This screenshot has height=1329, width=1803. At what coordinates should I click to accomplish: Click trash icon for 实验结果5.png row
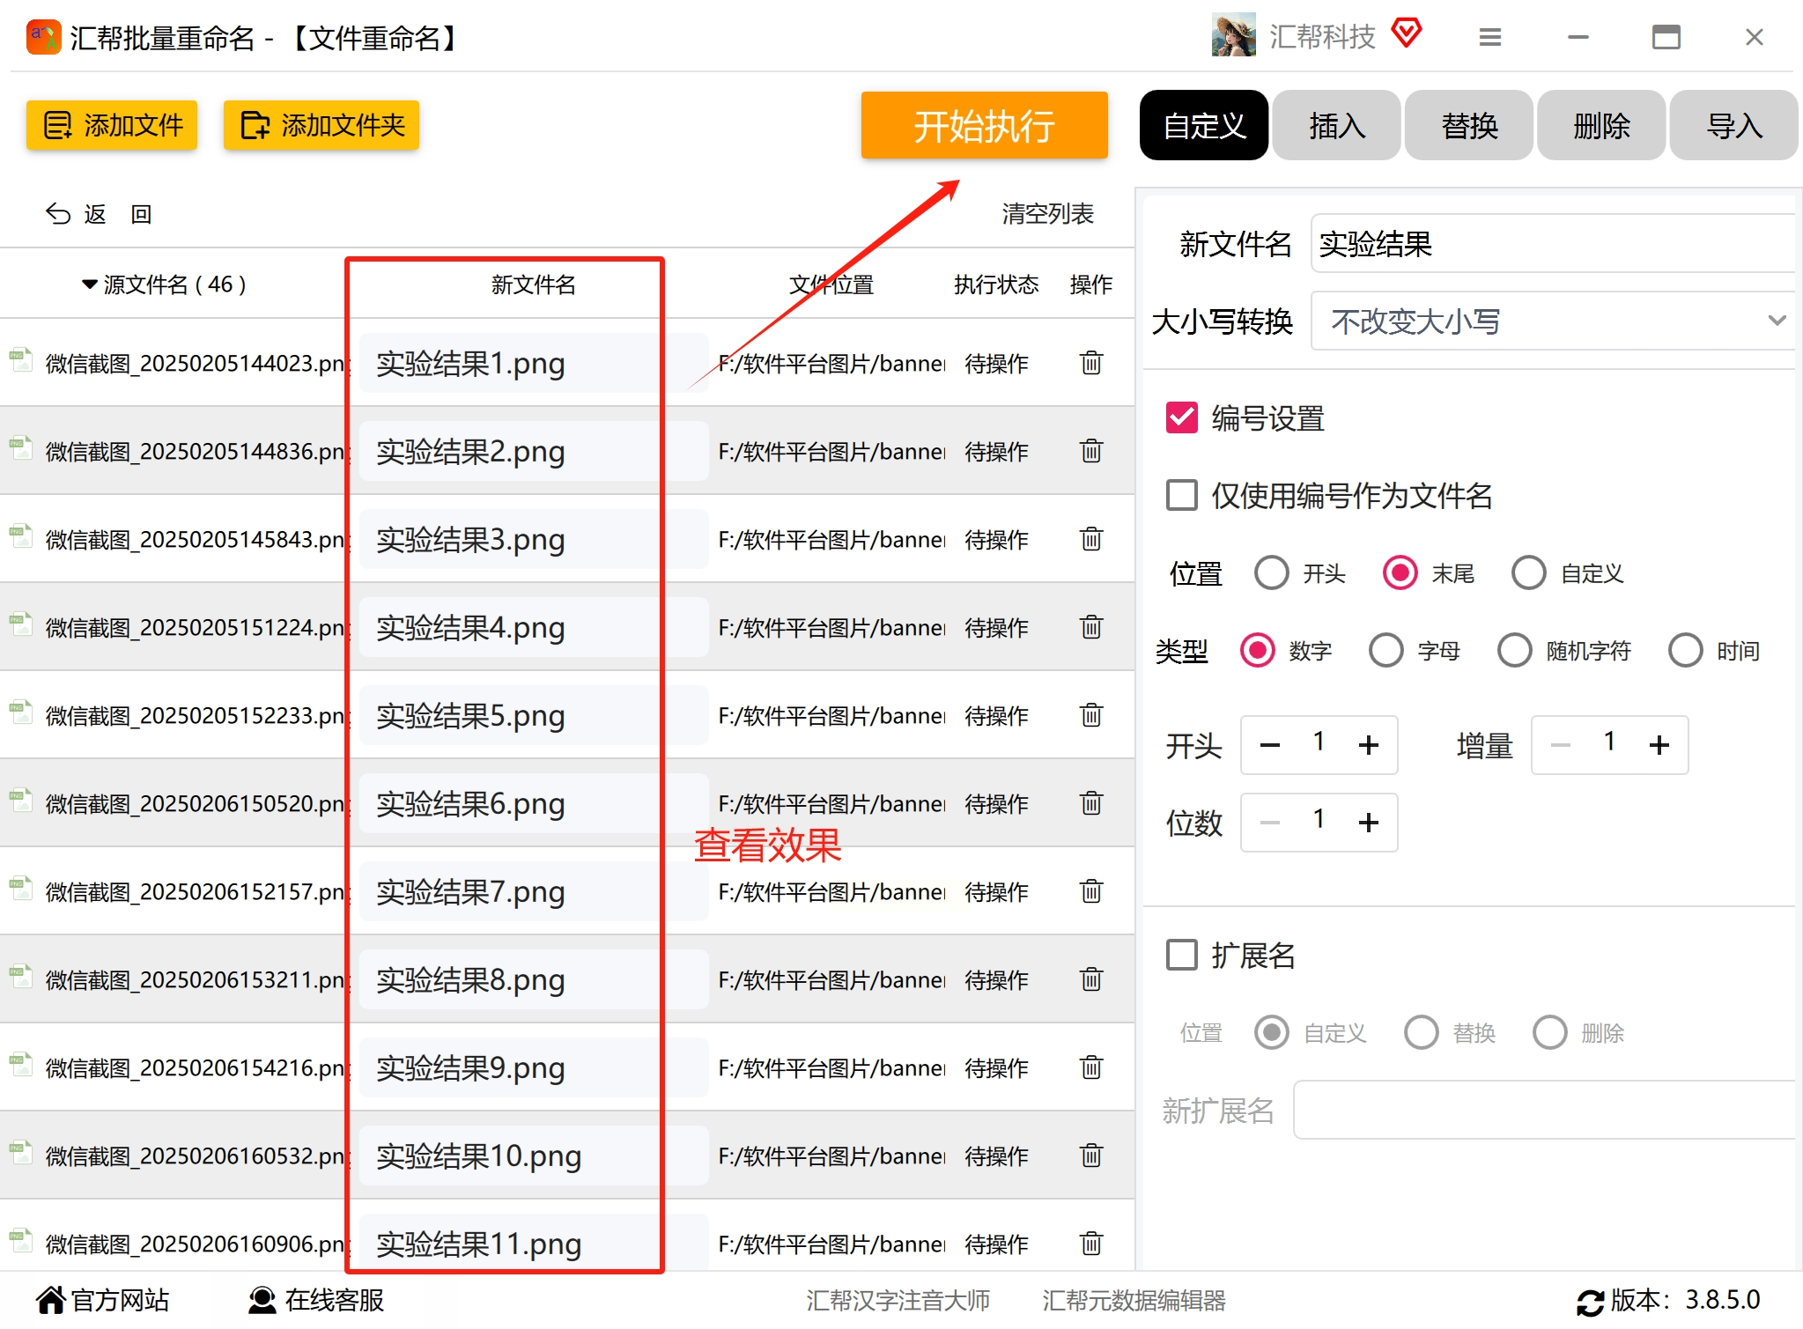(x=1090, y=715)
